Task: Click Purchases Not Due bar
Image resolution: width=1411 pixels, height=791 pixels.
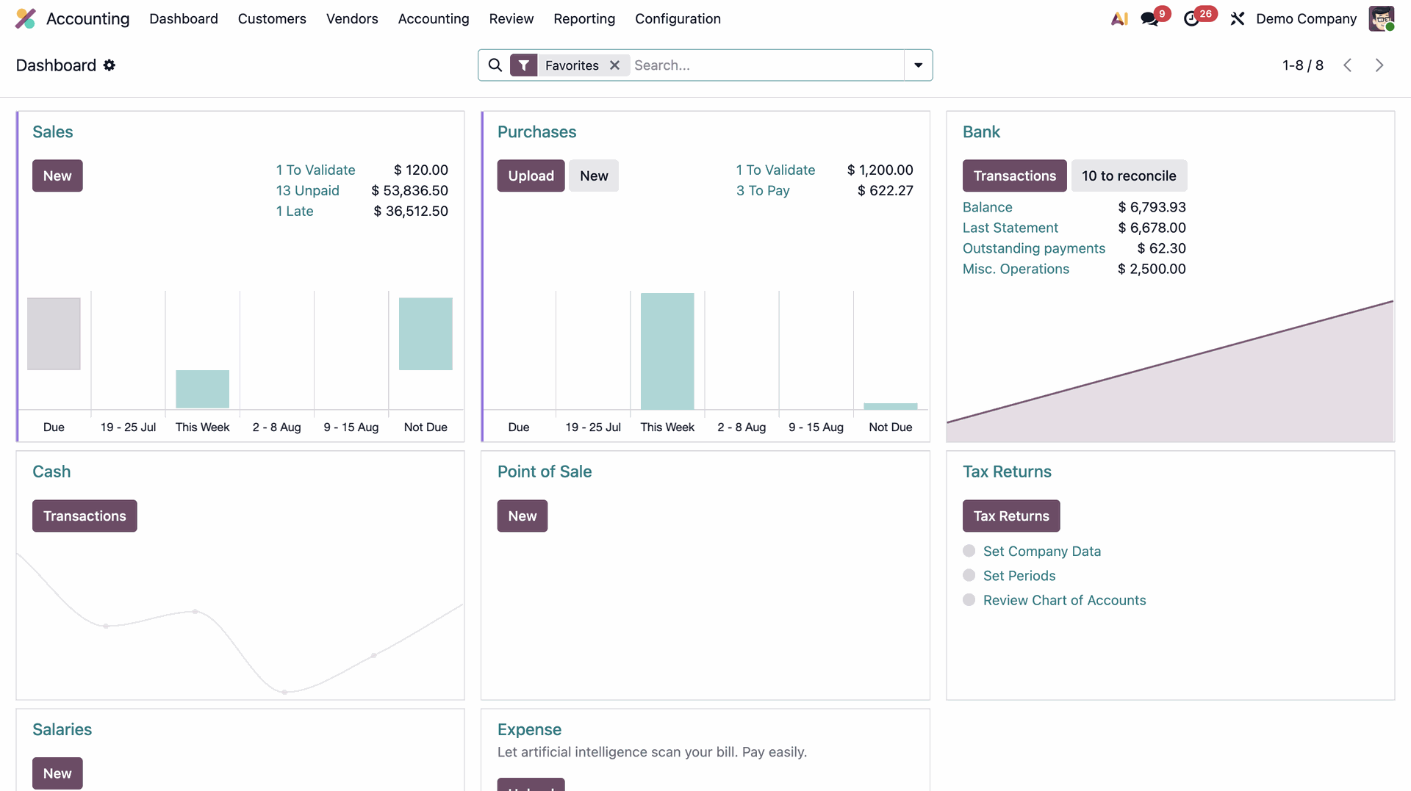Action: tap(891, 406)
